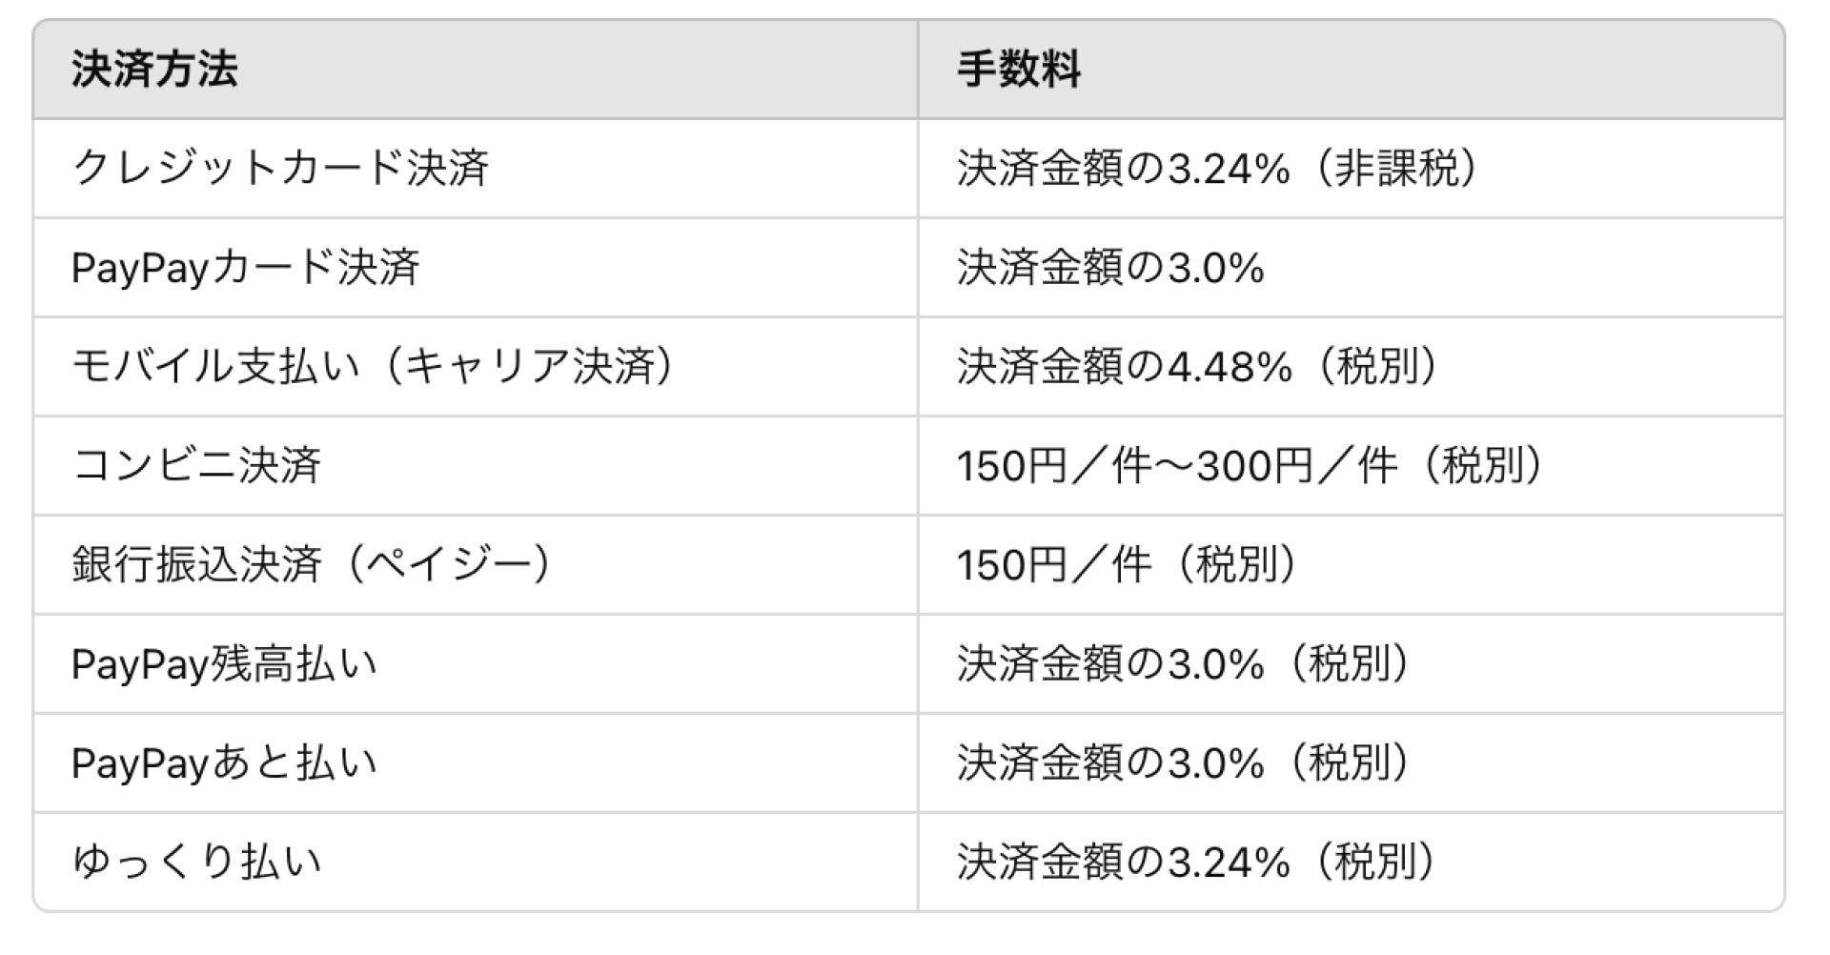
Task: Click the PayPayあと払い cell
Action: point(476,763)
